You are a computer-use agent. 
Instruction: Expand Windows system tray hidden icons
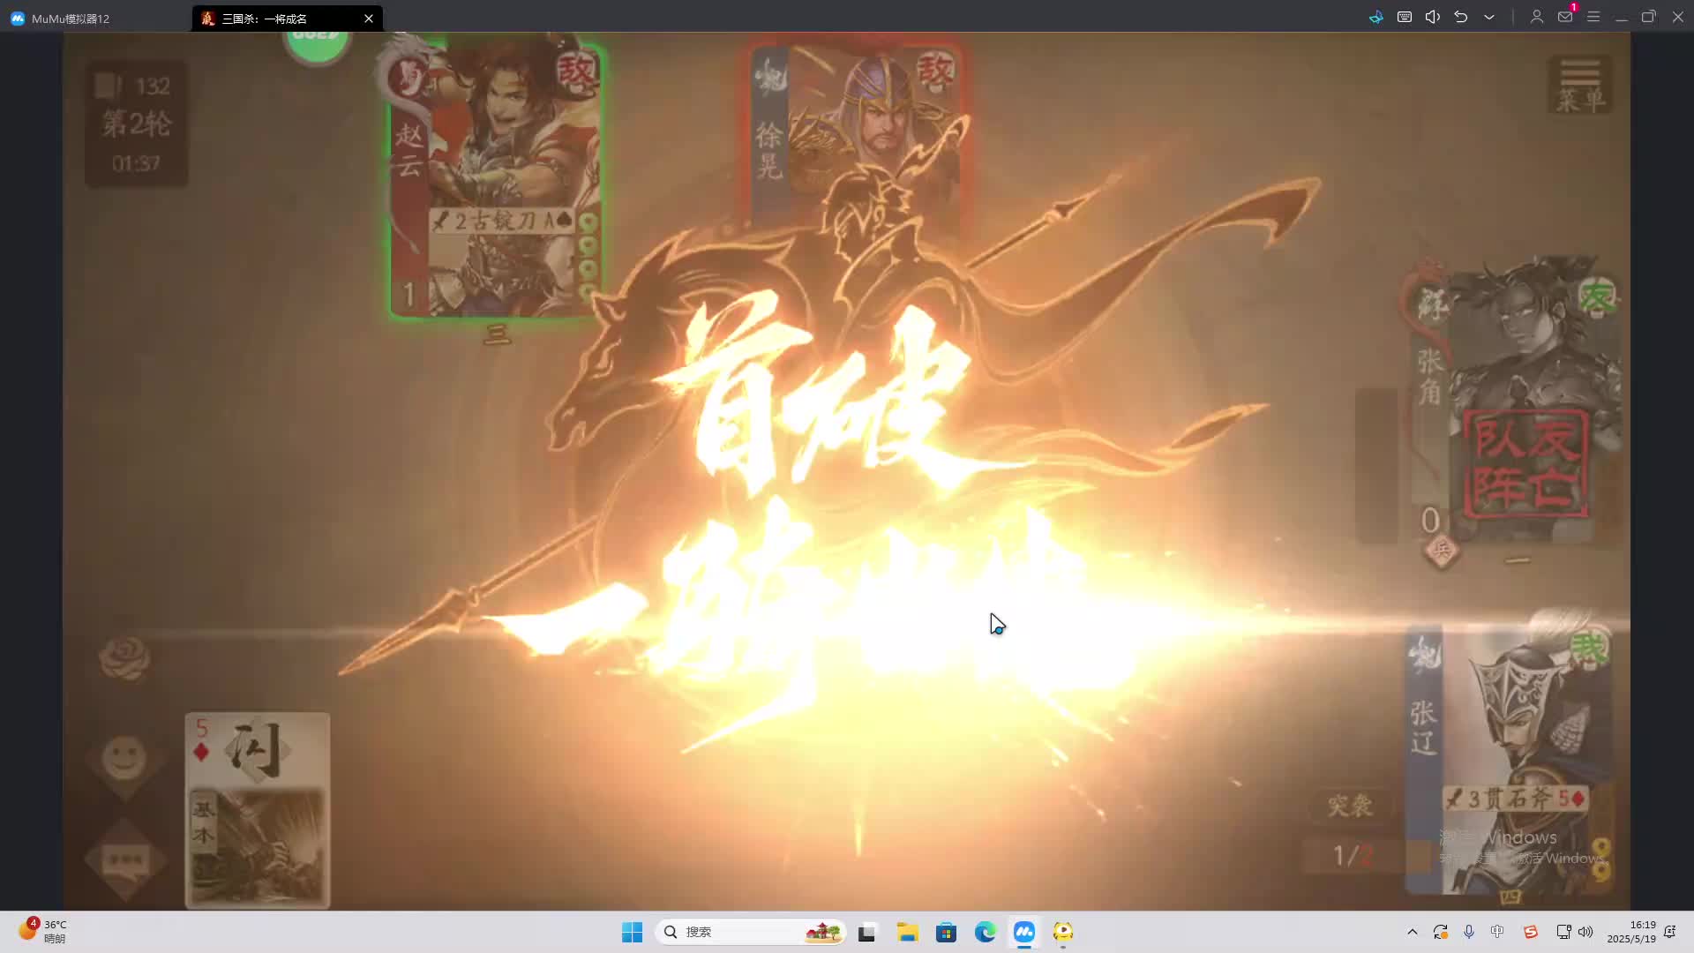coord(1412,932)
